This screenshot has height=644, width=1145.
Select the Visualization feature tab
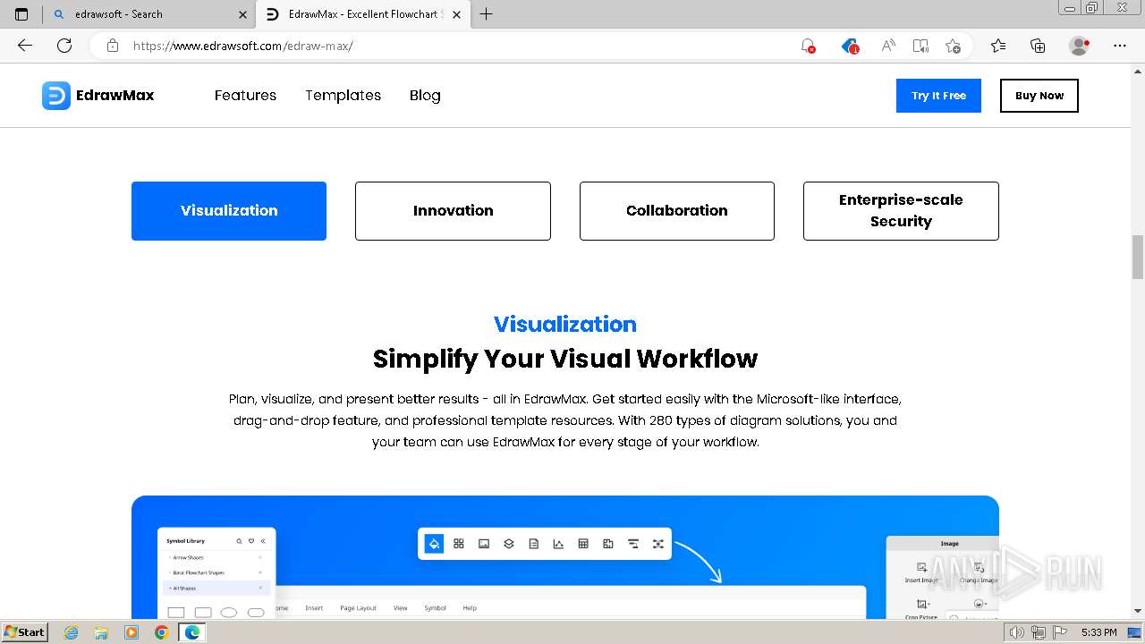point(229,211)
